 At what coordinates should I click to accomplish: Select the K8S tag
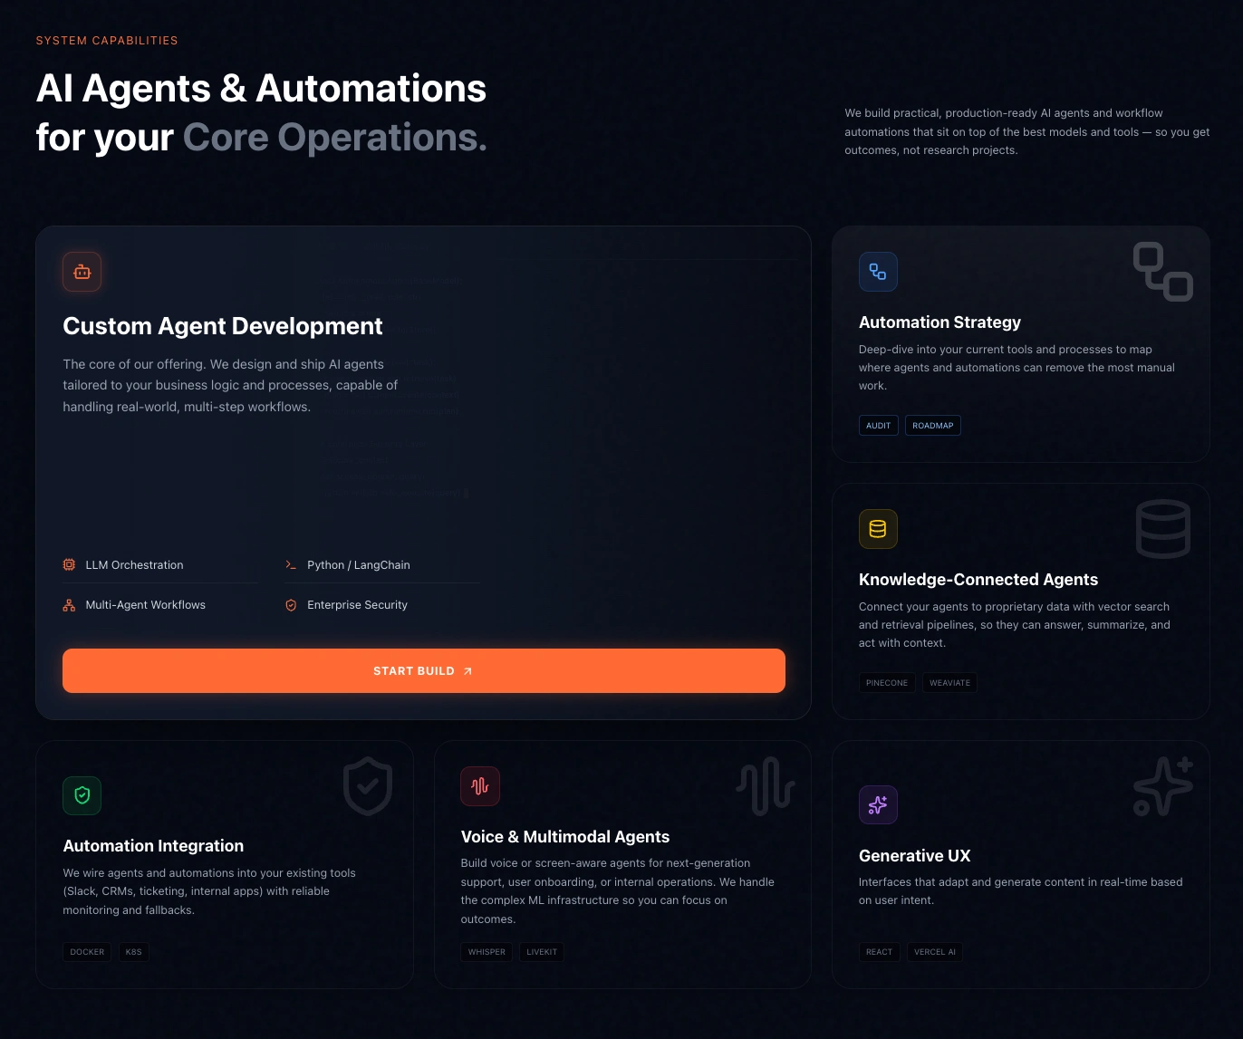[134, 952]
